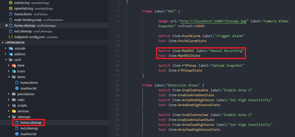This screenshot has height=137, width=295.
Task: Click the html folder icon
Action: pos(14,65)
